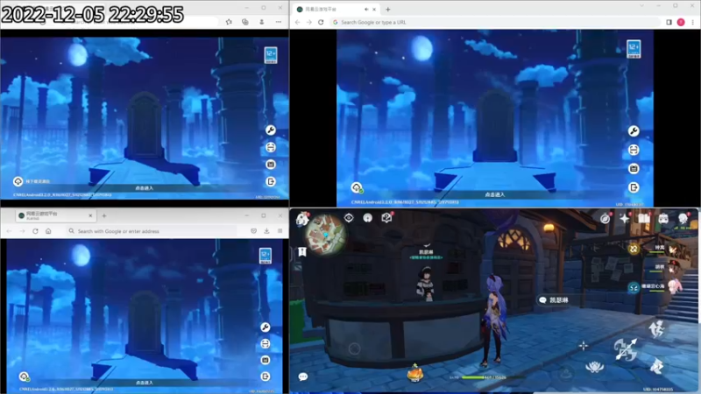The height and width of the screenshot is (394, 701).
Task: Open the open-book handbook icon in game
Action: point(644,218)
